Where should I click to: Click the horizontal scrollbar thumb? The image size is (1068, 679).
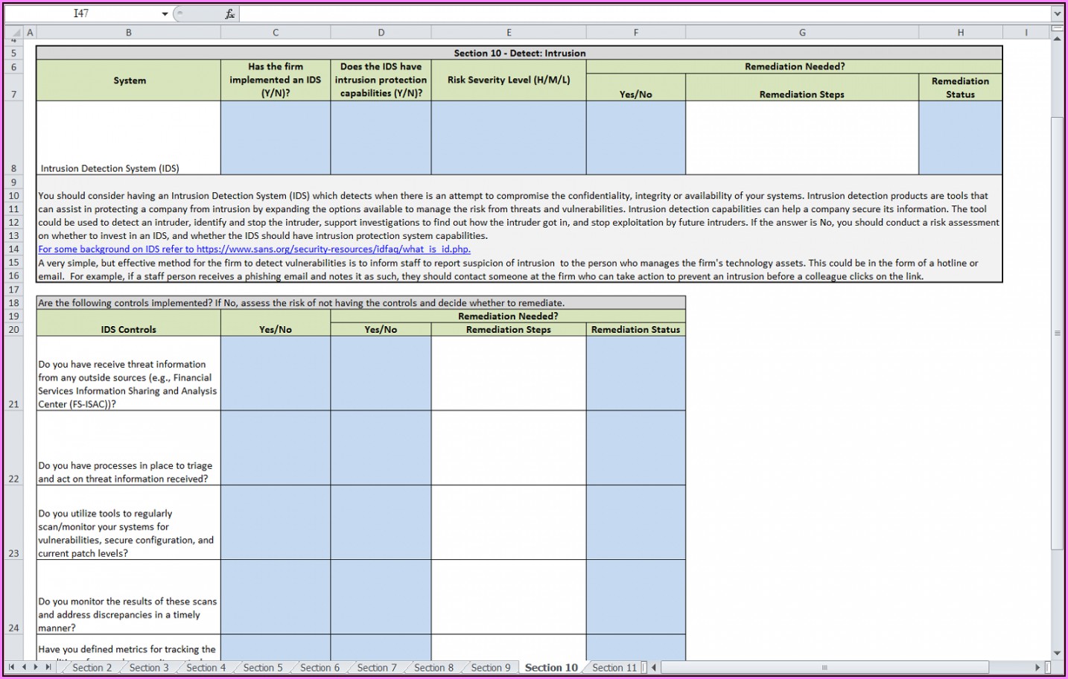(824, 667)
